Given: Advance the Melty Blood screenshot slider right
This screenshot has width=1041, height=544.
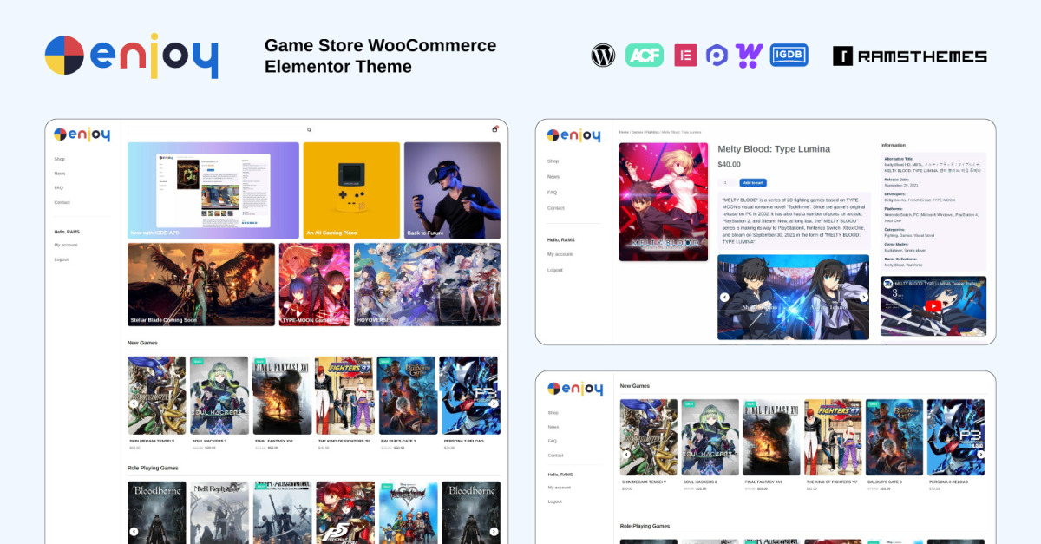Looking at the screenshot, I should [863, 297].
